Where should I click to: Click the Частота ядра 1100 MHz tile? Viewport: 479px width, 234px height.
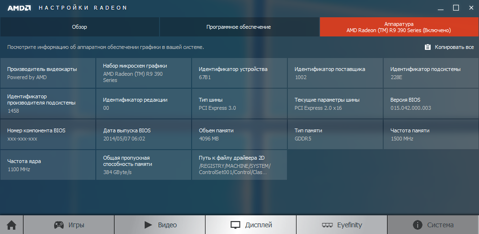pos(47,165)
